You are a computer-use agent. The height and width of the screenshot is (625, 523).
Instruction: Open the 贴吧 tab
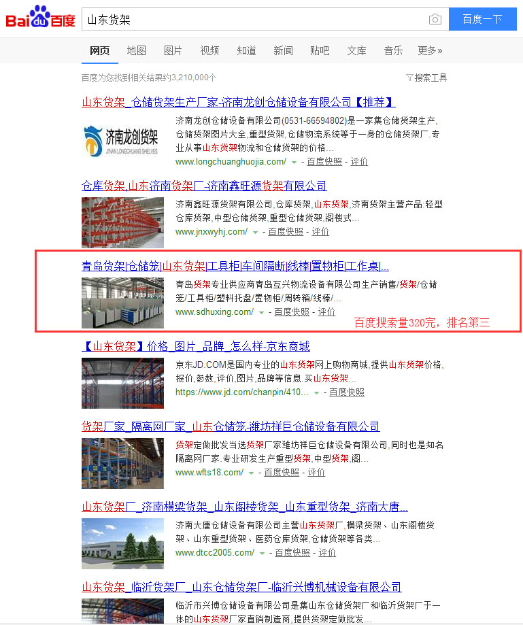click(320, 50)
